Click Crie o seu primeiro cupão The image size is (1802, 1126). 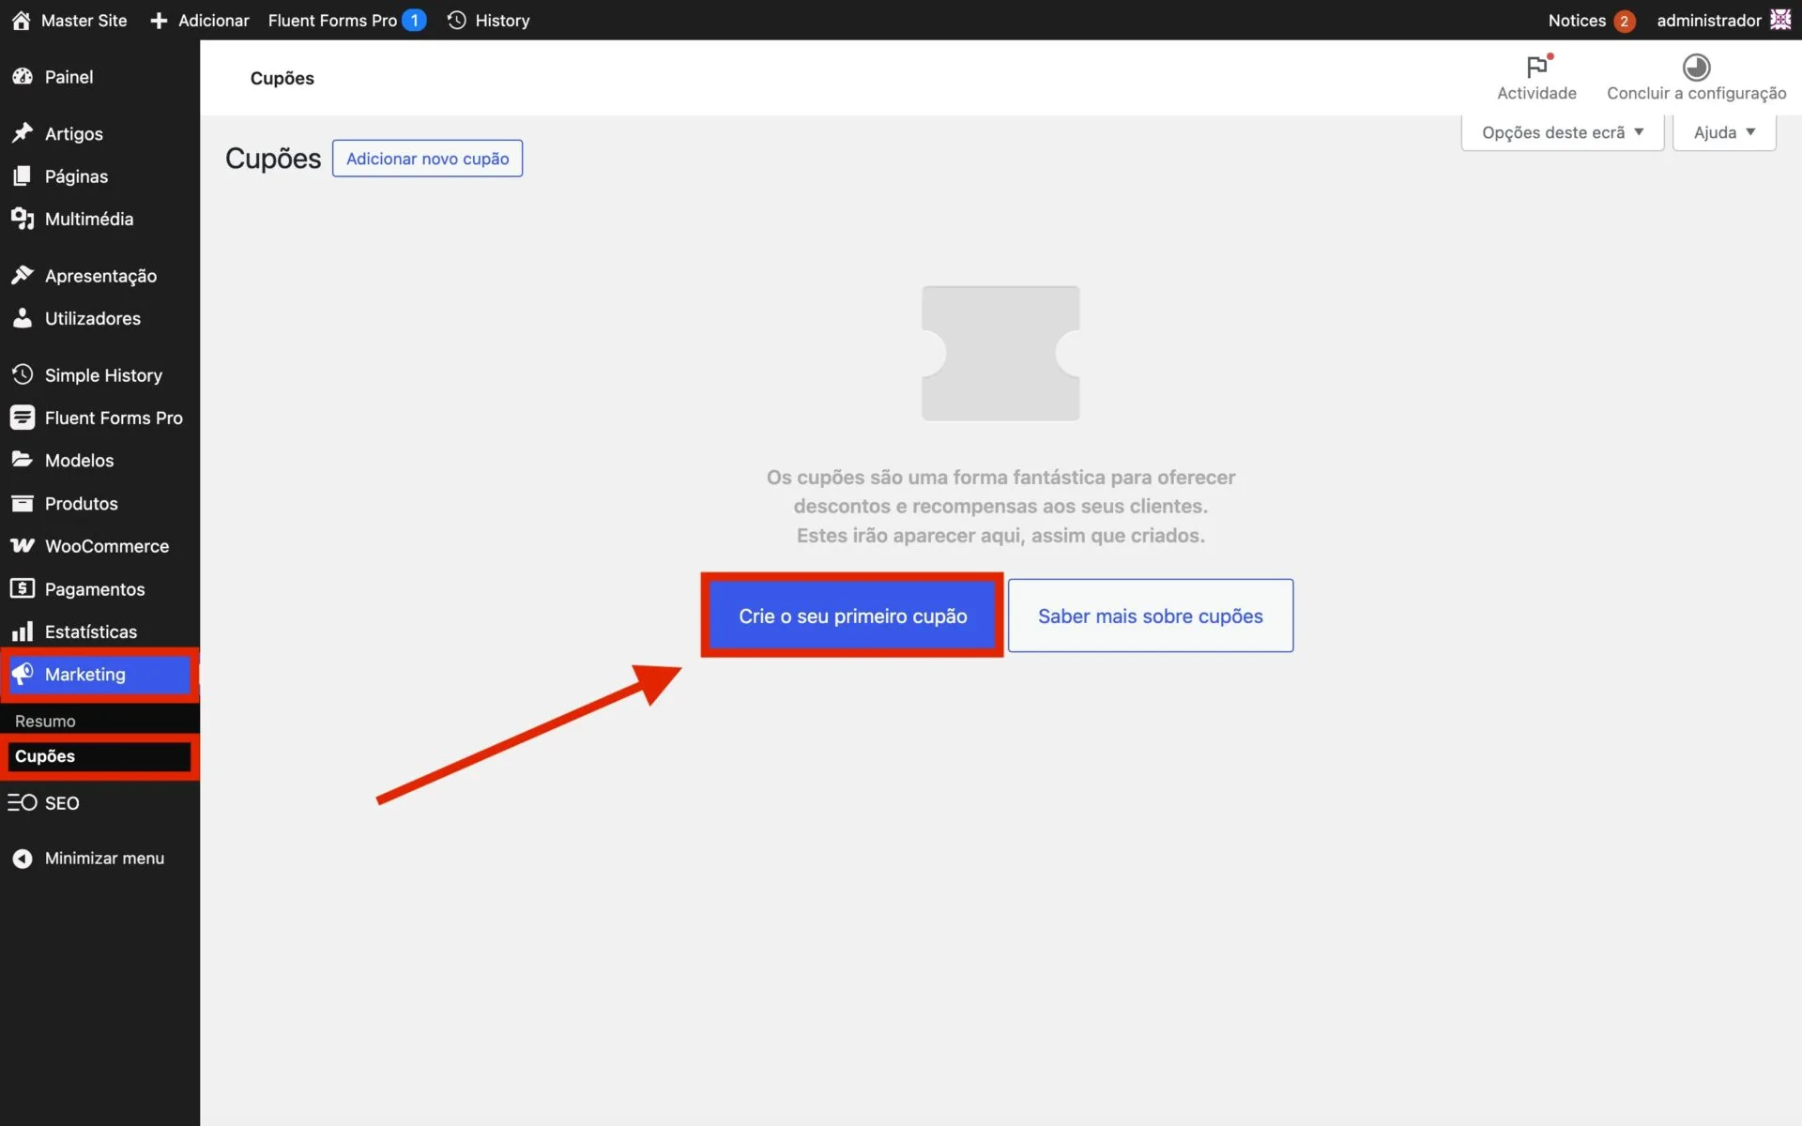[x=851, y=616]
